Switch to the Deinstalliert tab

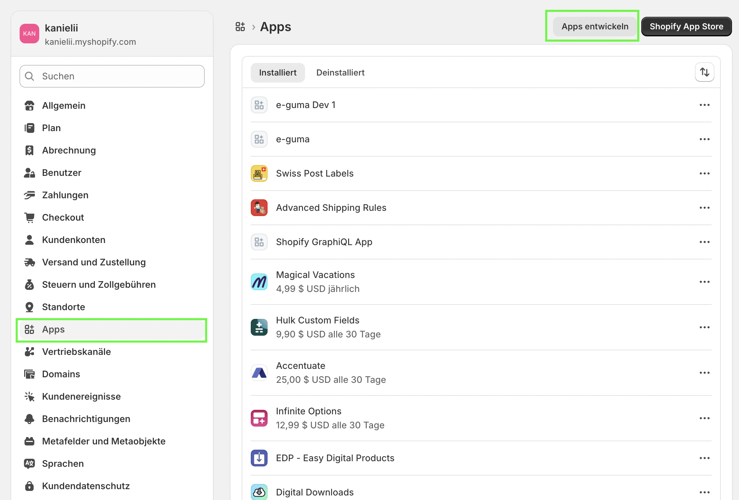[x=340, y=72]
